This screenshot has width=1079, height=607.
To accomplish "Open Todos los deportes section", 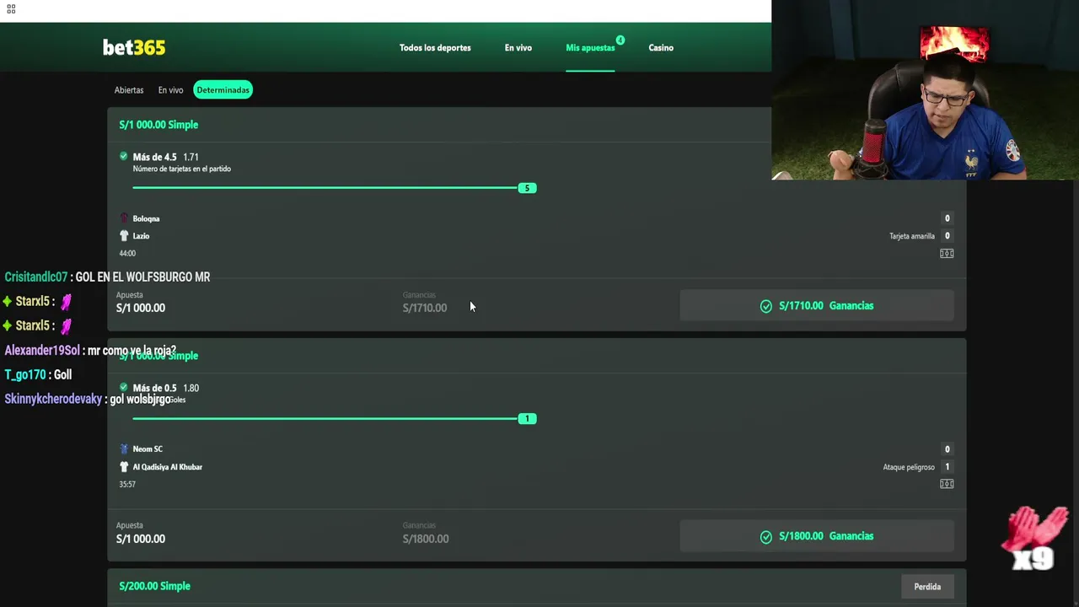I will (435, 48).
